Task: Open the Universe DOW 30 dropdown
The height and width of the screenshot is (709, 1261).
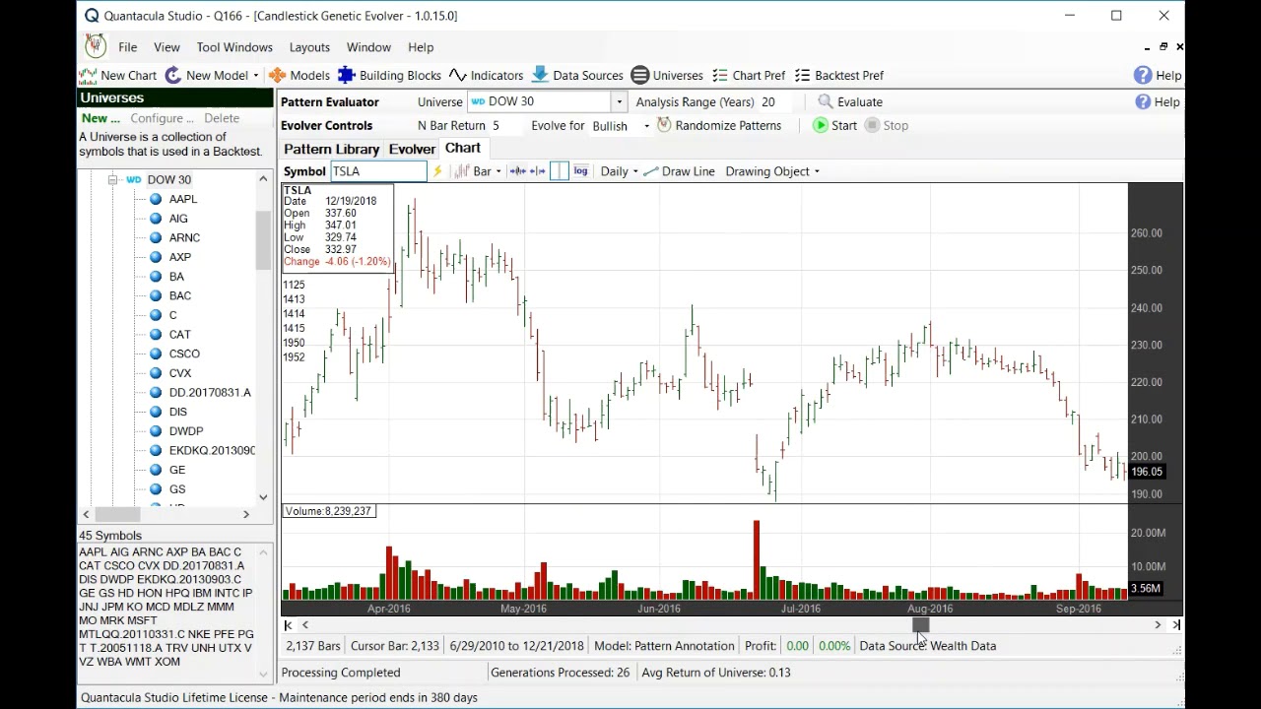Action: coord(619,101)
